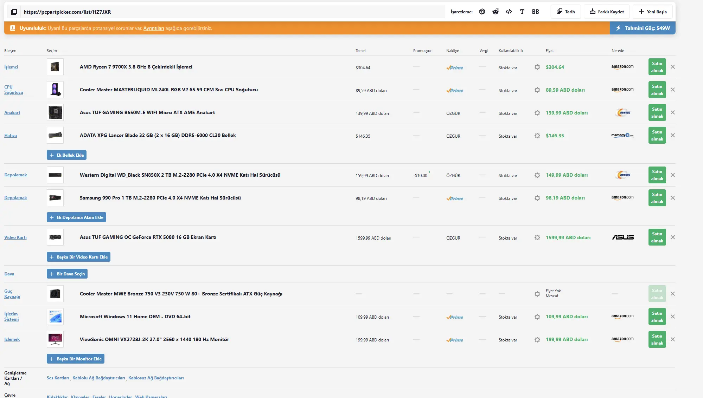Remove Asus B650M-E motherboard from list
703x398 pixels.
673,112
